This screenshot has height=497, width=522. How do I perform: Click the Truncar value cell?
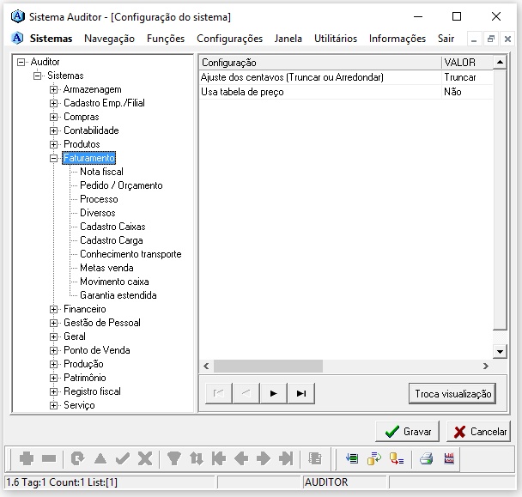pyautogui.click(x=467, y=77)
